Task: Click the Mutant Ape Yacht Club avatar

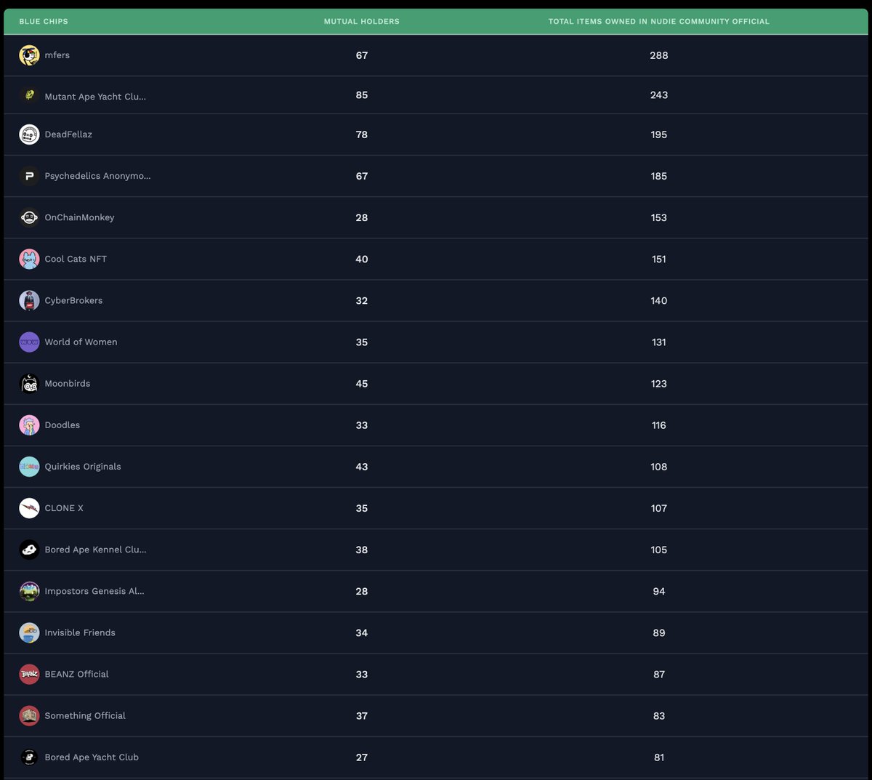Action: (29, 95)
